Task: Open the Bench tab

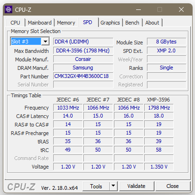Action: pos(132,23)
